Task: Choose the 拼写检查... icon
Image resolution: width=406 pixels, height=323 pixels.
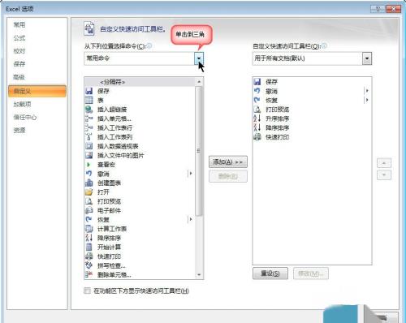Action: [89, 265]
